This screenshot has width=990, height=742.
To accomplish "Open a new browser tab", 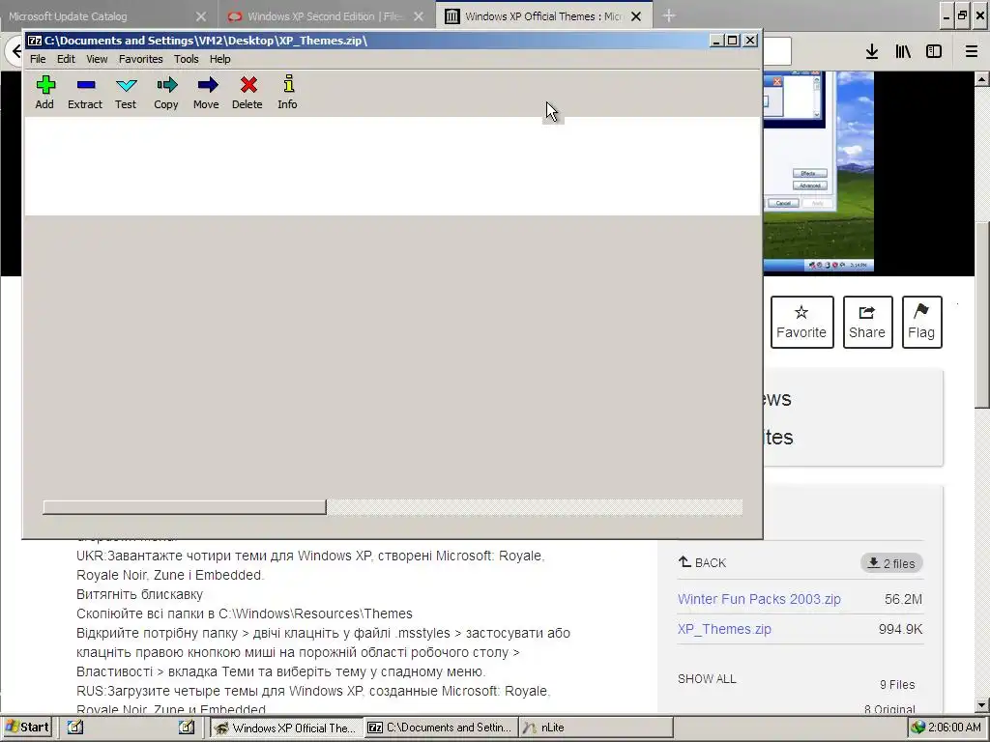I will pos(669,15).
